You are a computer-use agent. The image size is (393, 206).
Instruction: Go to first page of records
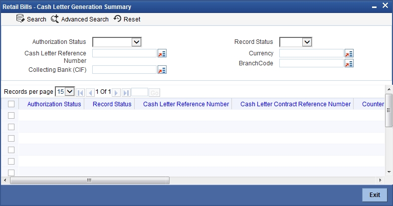tap(80, 93)
